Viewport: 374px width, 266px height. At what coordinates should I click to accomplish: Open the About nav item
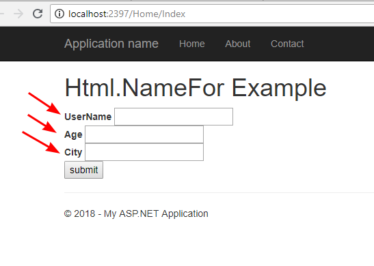tap(238, 44)
